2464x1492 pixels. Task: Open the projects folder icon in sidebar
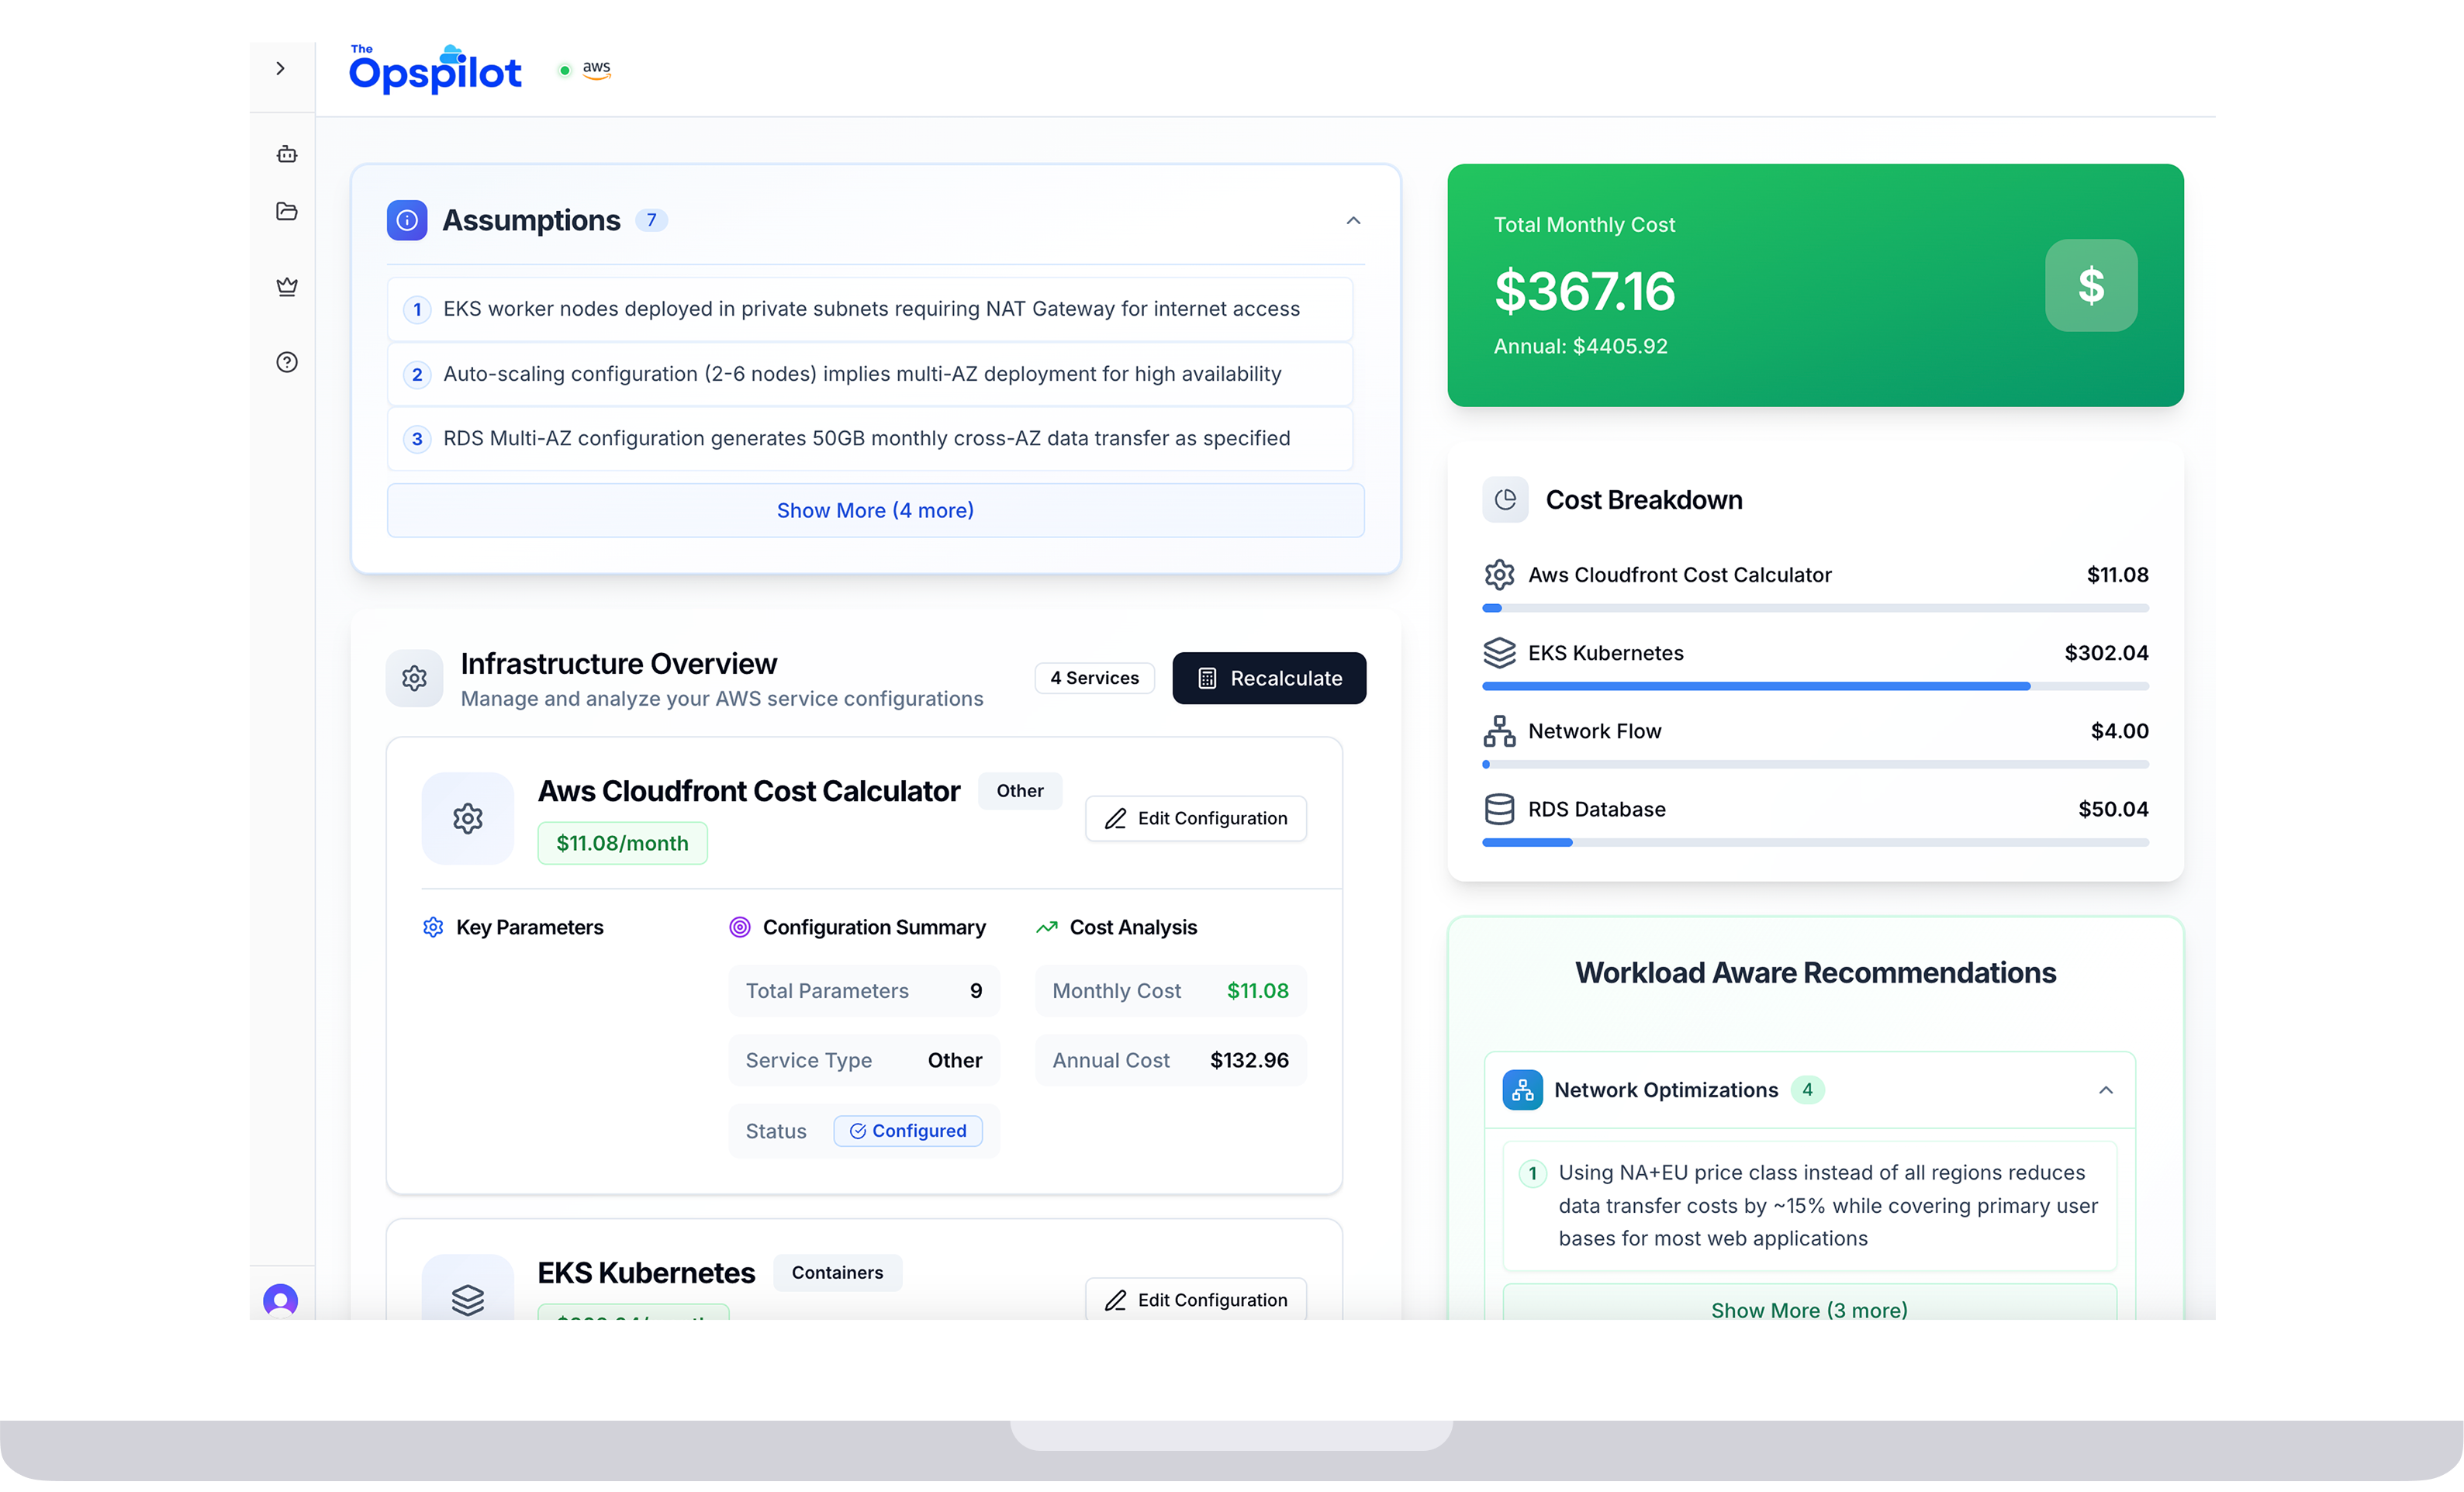[287, 212]
